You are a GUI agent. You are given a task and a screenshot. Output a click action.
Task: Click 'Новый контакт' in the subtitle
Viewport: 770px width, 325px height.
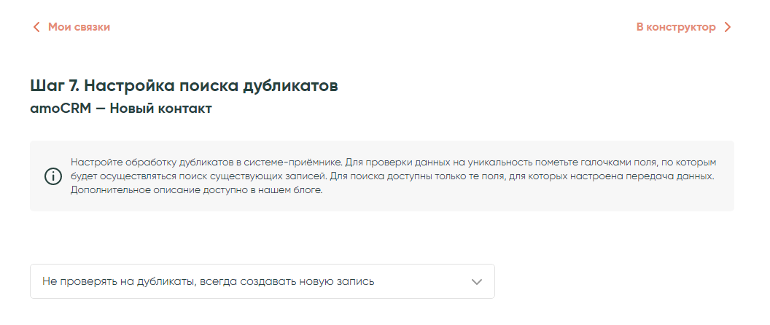(x=160, y=109)
